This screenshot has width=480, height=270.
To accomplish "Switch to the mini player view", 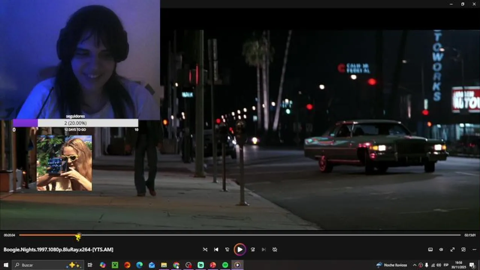I will [x=463, y=249].
